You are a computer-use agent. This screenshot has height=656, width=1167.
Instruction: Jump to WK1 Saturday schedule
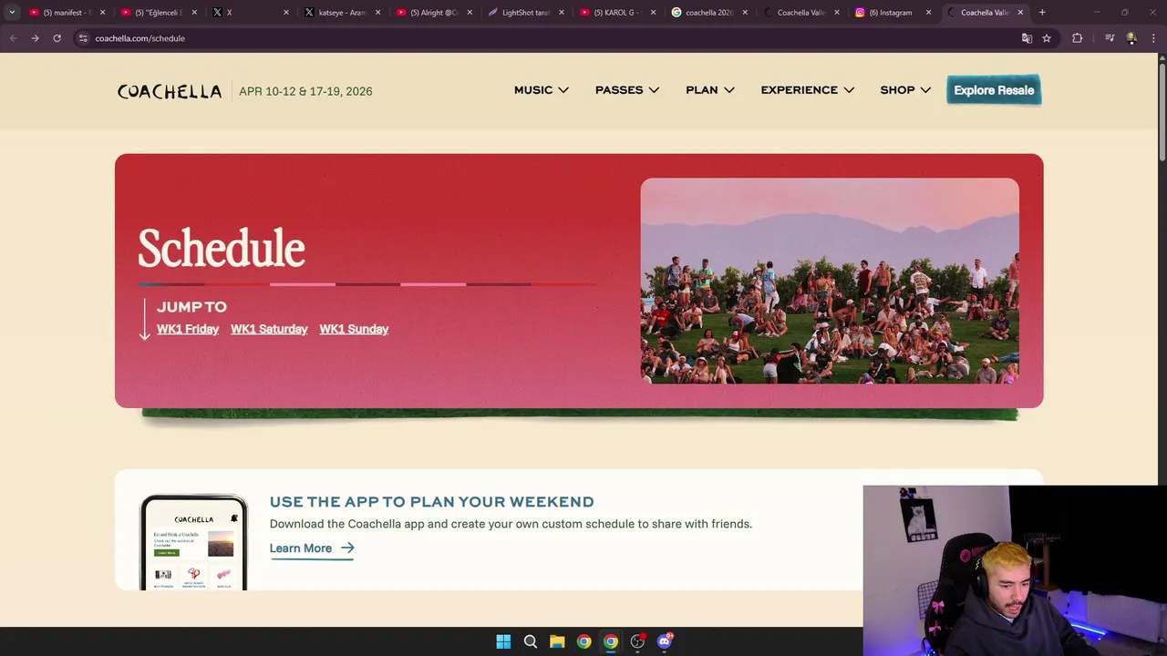coord(269,329)
